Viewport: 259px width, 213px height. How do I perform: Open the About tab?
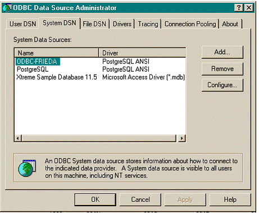tap(230, 24)
